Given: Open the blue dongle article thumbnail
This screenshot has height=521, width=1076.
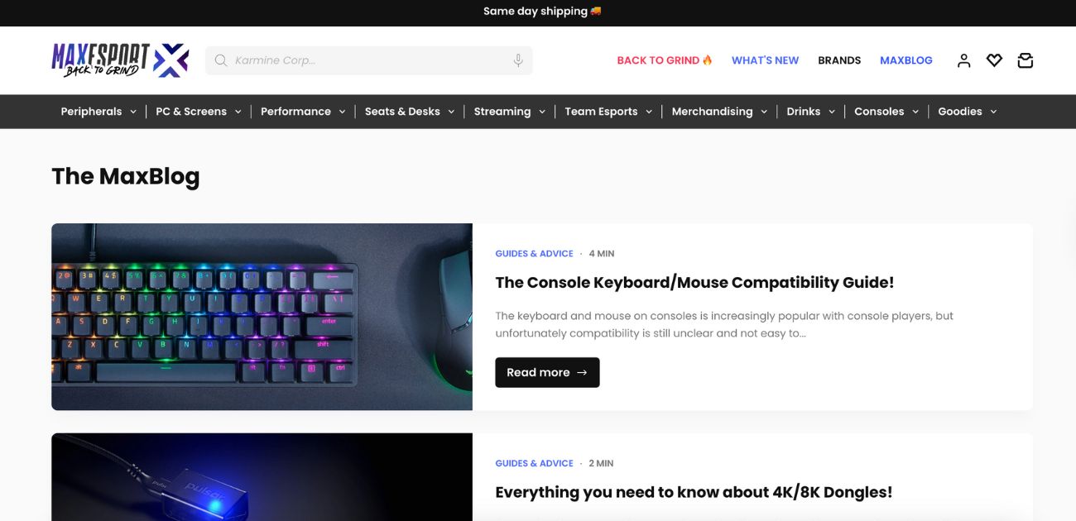Looking at the screenshot, I should [x=262, y=477].
